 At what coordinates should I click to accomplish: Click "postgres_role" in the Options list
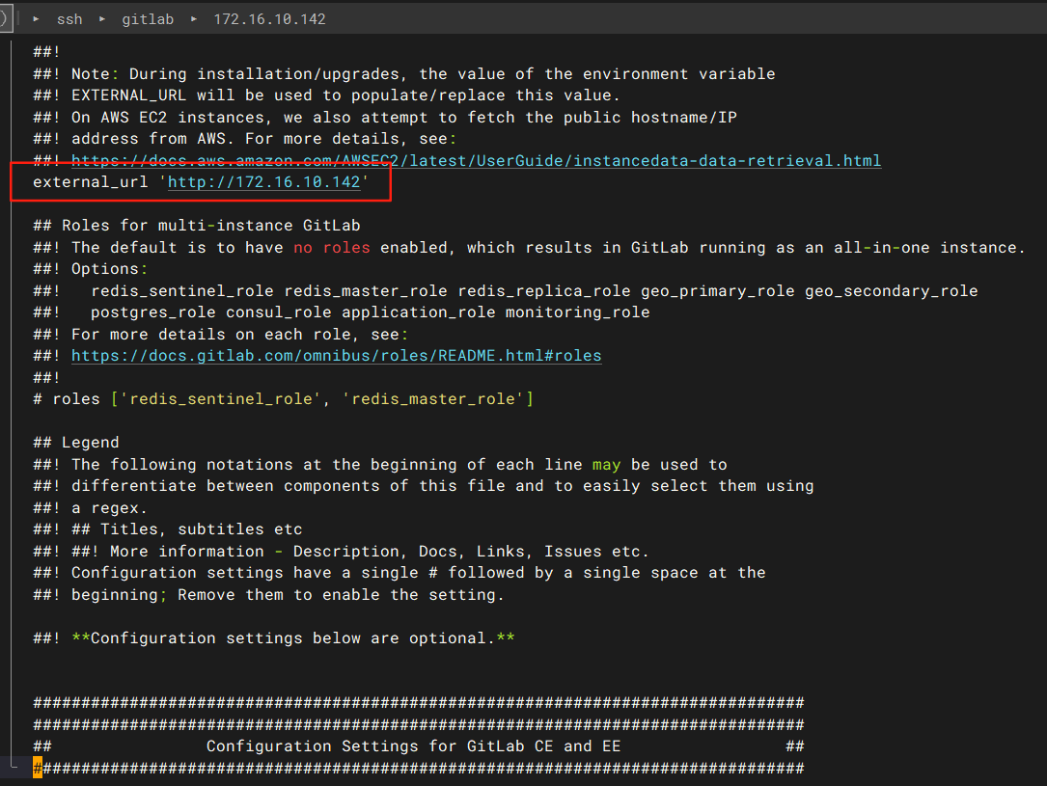click(153, 312)
